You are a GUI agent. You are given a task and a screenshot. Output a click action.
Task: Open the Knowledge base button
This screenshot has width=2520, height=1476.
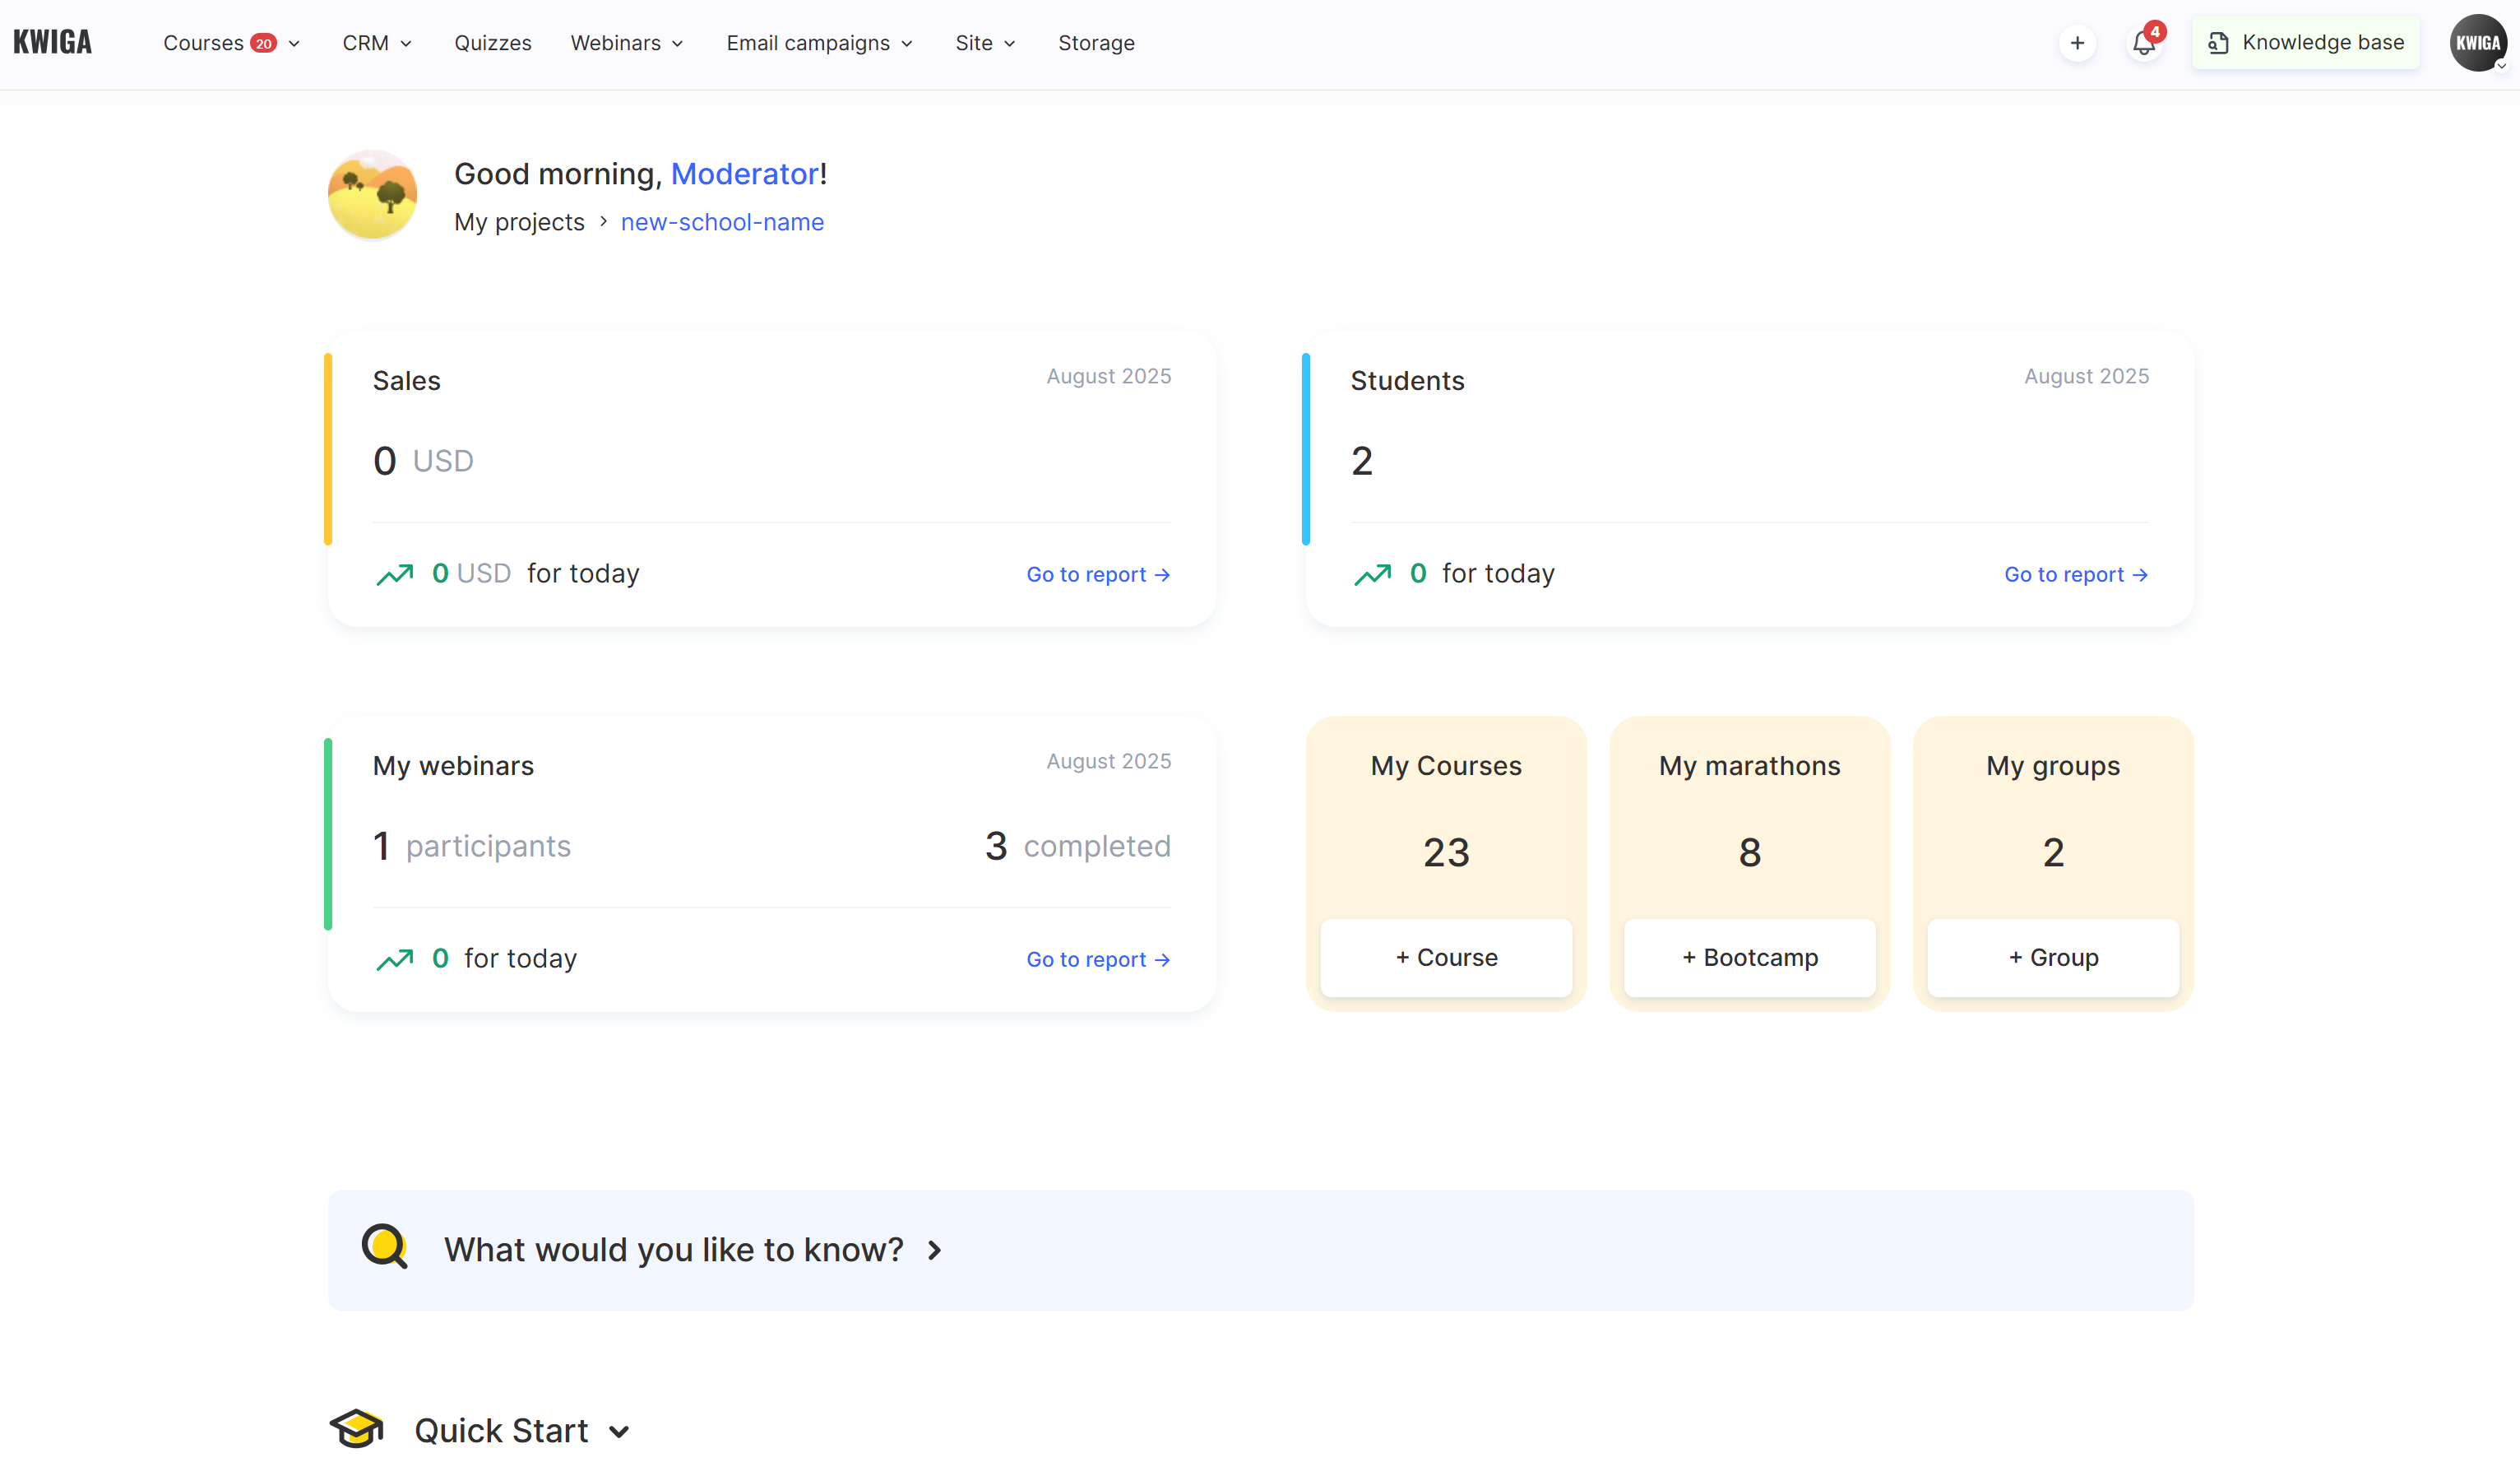point(2305,43)
